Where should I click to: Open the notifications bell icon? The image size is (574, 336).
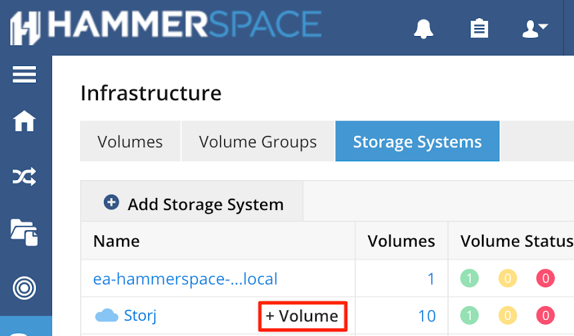click(x=423, y=29)
